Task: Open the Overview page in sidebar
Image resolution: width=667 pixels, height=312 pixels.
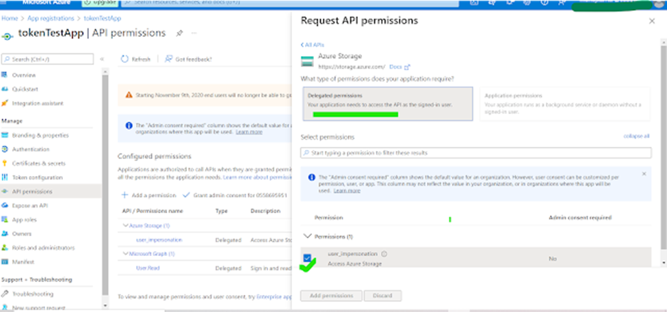Action: [24, 75]
